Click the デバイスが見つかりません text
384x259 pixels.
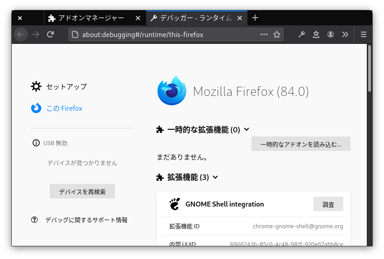click(x=82, y=163)
